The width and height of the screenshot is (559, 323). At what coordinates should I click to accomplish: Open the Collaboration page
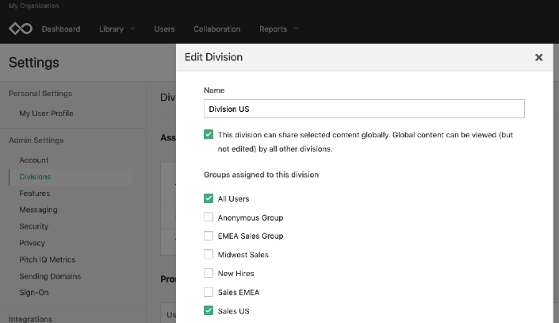217,29
